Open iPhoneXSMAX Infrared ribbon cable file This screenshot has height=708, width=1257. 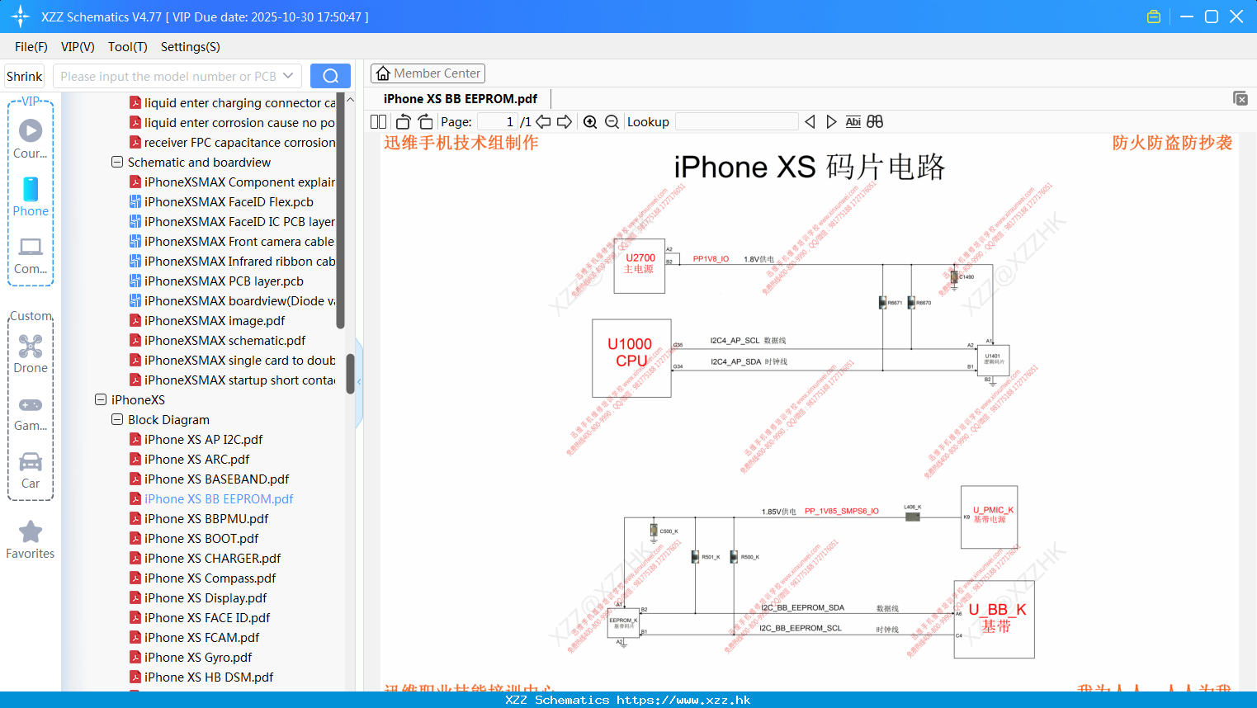[x=232, y=261]
